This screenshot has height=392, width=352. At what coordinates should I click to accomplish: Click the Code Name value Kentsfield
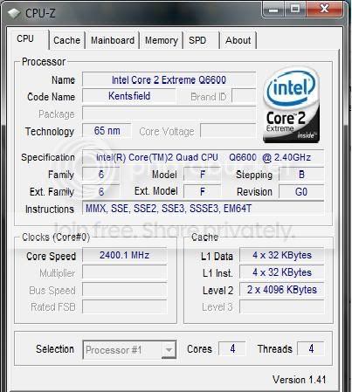coord(129,96)
